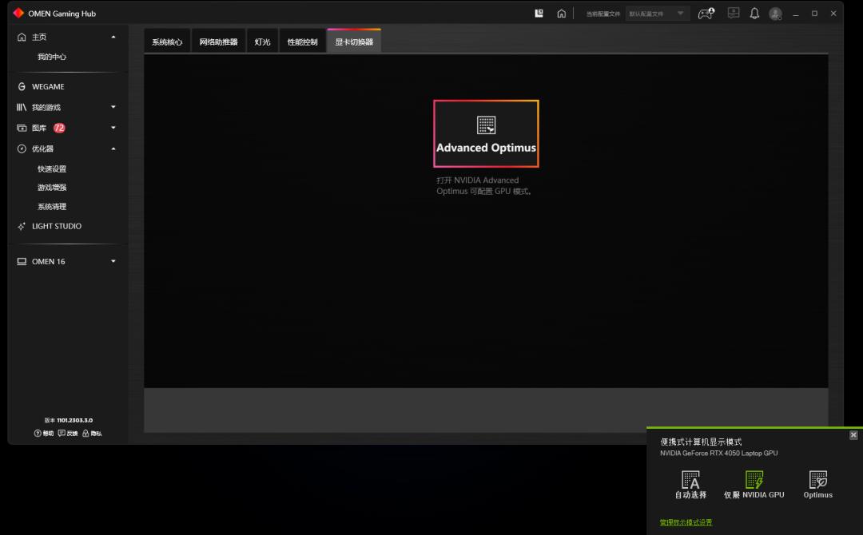Open 我的中心 sidebar item
Screen dimensions: 863x535
pyautogui.click(x=52, y=57)
